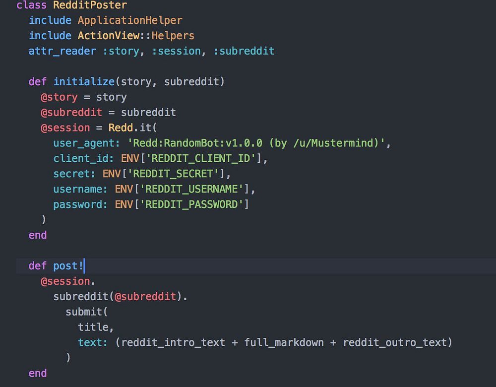Click the end keyword closing post!

(x=38, y=374)
